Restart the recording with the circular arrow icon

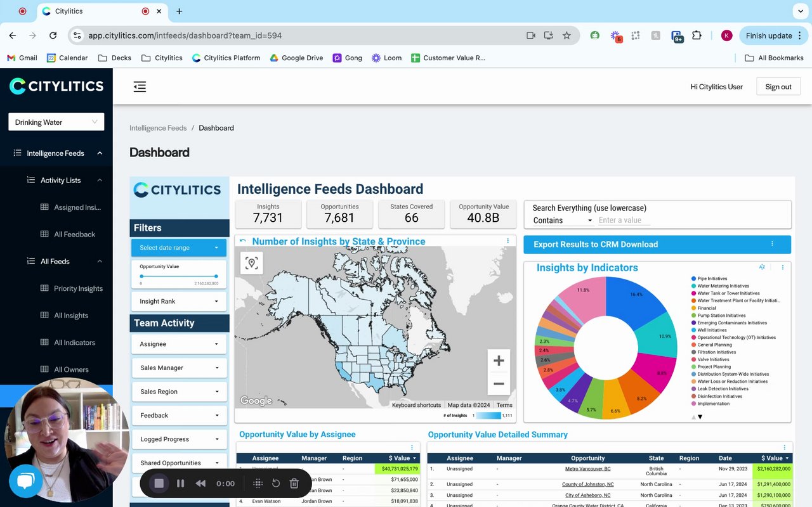pyautogui.click(x=276, y=484)
